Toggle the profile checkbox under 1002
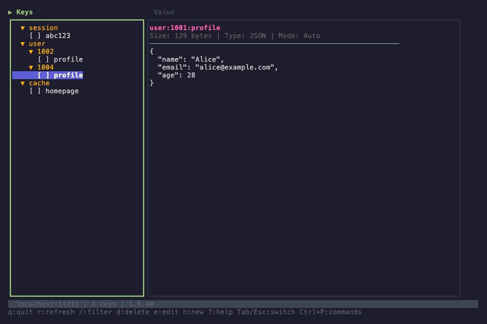Screen dimensions: 487x324 pyautogui.click(x=43, y=60)
